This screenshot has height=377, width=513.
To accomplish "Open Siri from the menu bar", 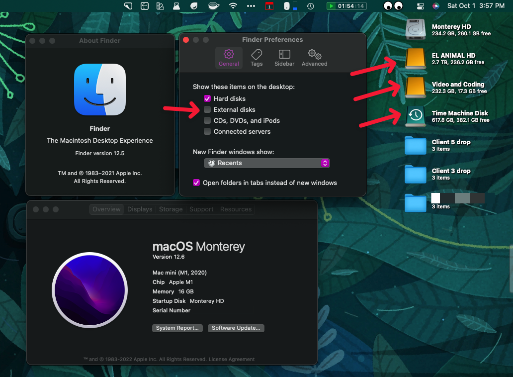I will pyautogui.click(x=436, y=6).
